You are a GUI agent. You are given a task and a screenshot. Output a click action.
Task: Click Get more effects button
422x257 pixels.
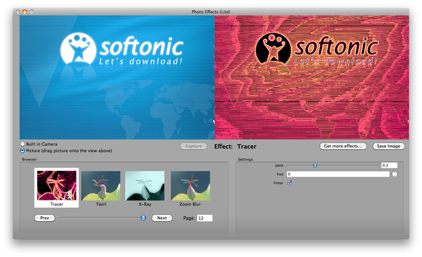pyautogui.click(x=343, y=146)
